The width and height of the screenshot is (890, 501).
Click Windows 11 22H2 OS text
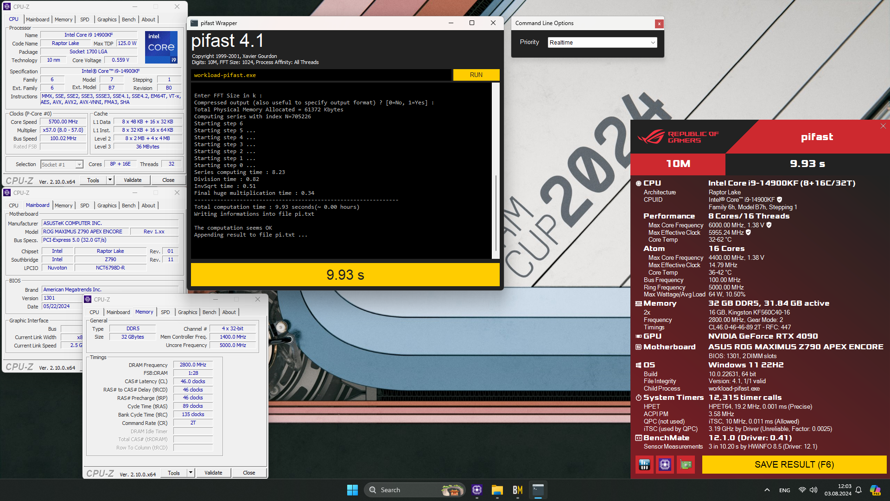tap(746, 365)
